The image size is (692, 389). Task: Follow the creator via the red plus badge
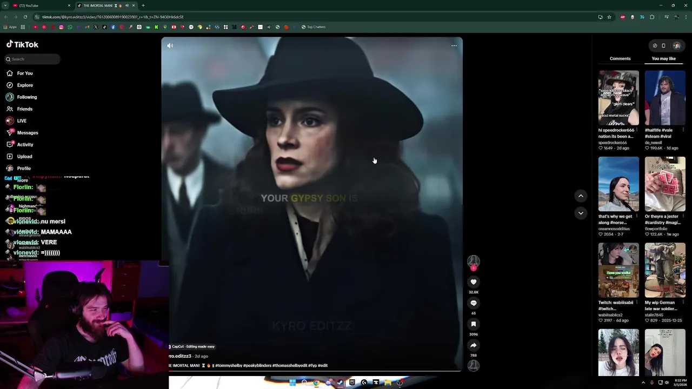click(474, 268)
